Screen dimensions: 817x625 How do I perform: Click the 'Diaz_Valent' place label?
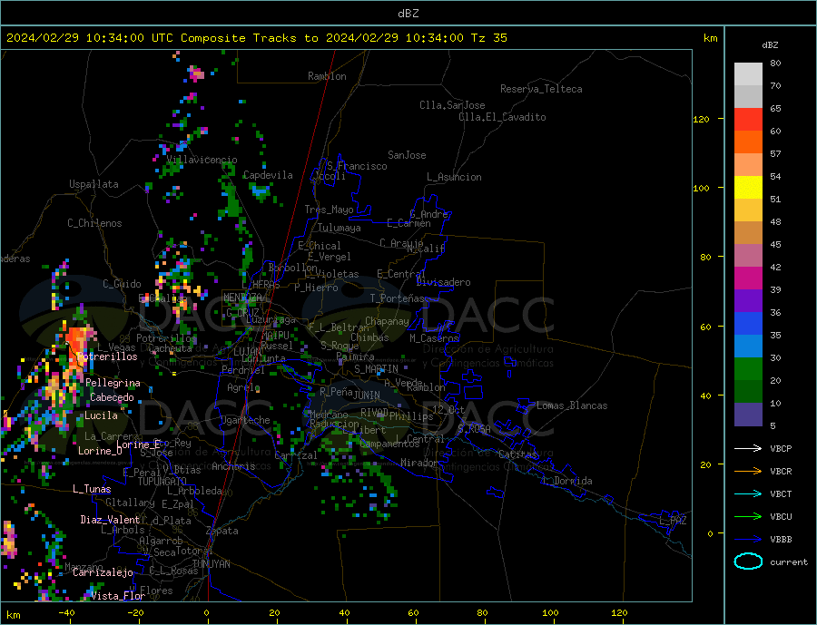[x=111, y=520]
